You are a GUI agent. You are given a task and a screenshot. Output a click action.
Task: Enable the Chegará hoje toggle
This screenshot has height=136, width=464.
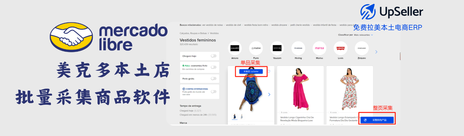coord(213,56)
